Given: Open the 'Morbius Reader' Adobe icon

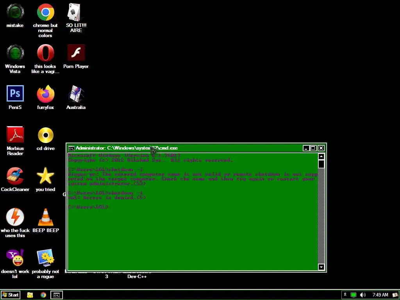Looking at the screenshot, I should tap(15, 135).
